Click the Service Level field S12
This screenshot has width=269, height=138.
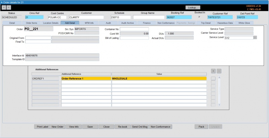(x=239, y=38)
